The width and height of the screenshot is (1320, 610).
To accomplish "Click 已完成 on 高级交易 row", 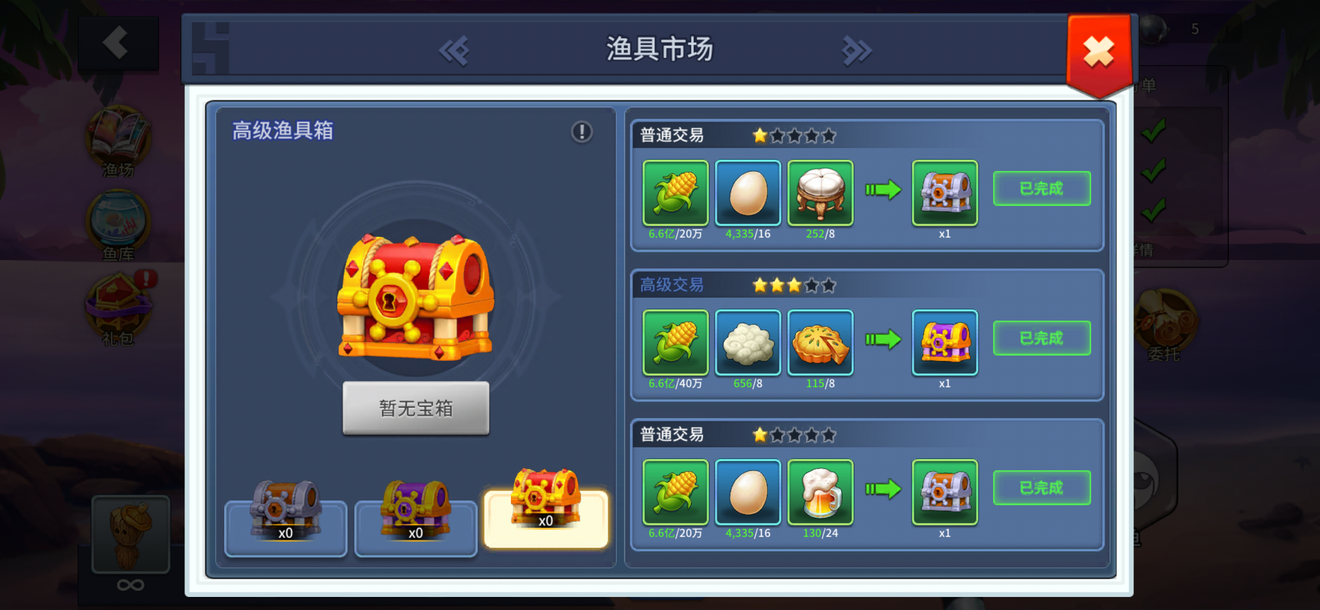I will click(x=1042, y=338).
